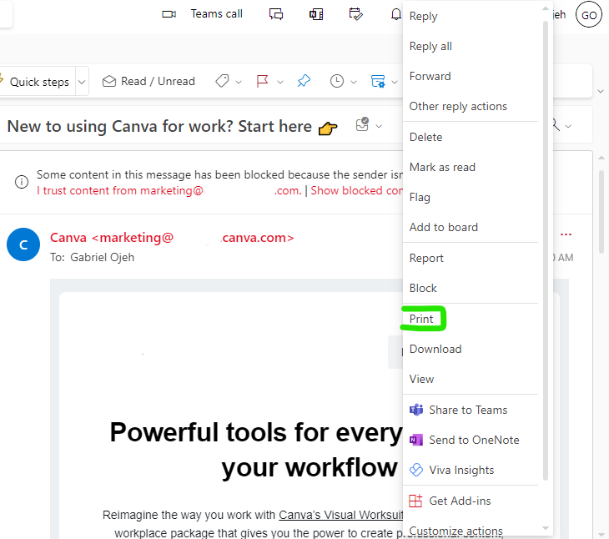Choose Forward from the menu
Viewport: 609px width, 539px height.
471,76
